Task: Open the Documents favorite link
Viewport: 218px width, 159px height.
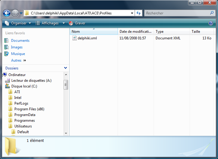Action: 20,41
